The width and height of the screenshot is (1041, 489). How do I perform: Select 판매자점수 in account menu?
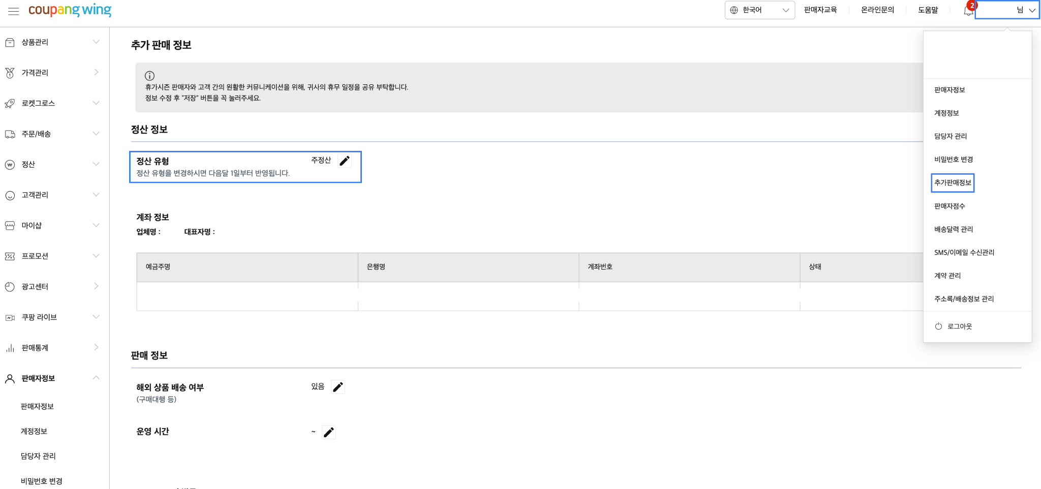click(x=950, y=206)
